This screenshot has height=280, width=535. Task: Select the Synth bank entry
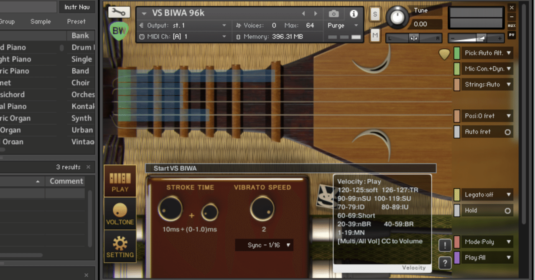tap(82, 118)
